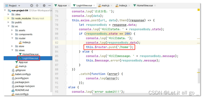Open the Project view dropdown
Viewport: 203px width, 98px height.
(x=19, y=6)
